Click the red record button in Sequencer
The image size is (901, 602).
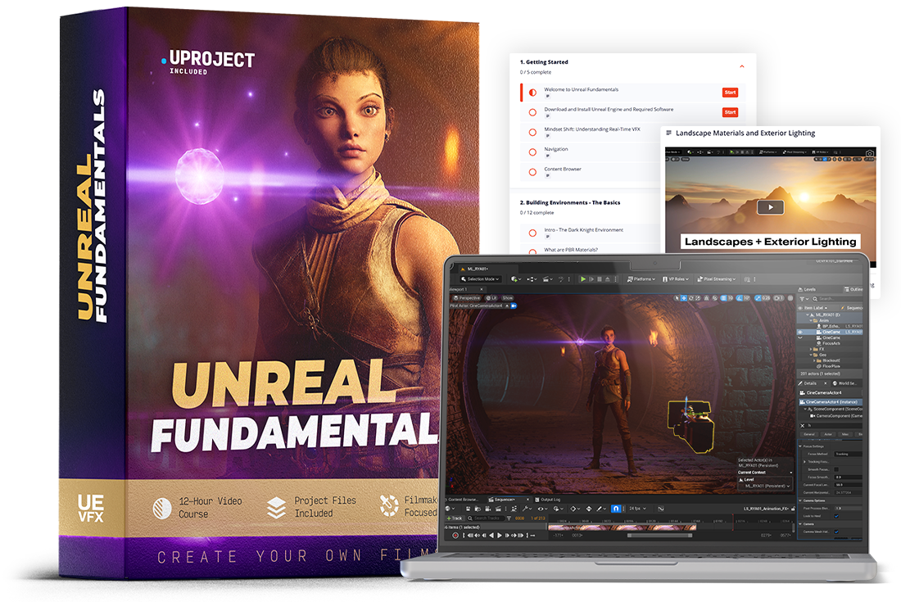[x=454, y=534]
